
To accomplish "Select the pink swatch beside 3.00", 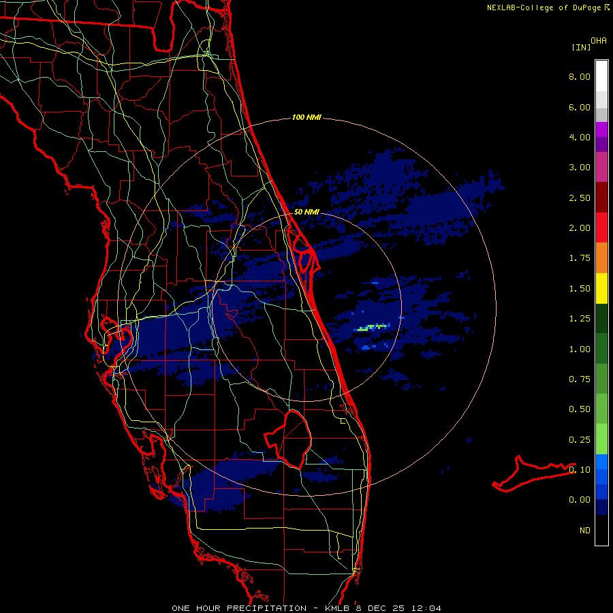I will coord(601,167).
